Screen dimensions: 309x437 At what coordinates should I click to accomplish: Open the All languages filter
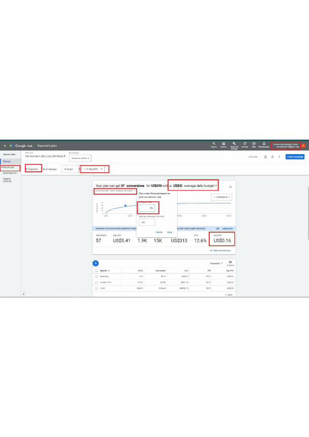point(50,169)
